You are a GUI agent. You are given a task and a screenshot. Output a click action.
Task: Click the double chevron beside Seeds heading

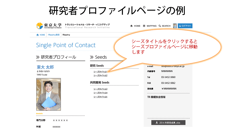tap(92, 57)
